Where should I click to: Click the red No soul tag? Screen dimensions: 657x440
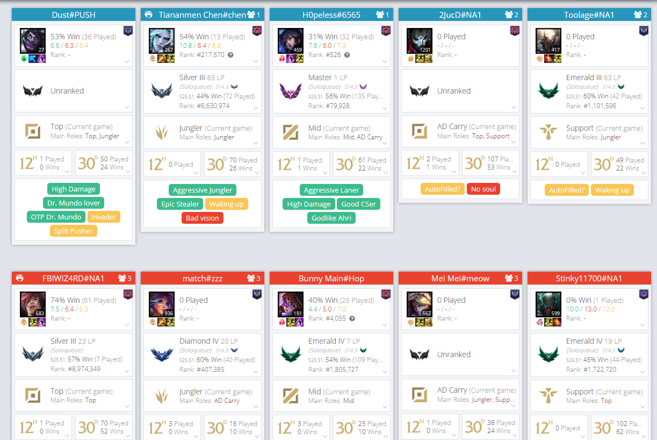pos(483,189)
